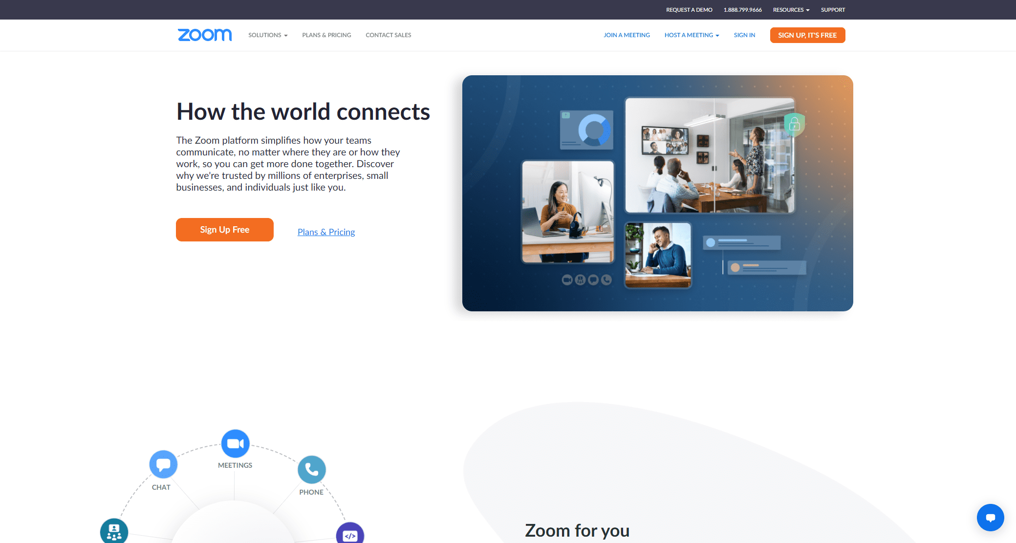
Task: Click the Sign Up, It's Free button
Action: pos(807,35)
